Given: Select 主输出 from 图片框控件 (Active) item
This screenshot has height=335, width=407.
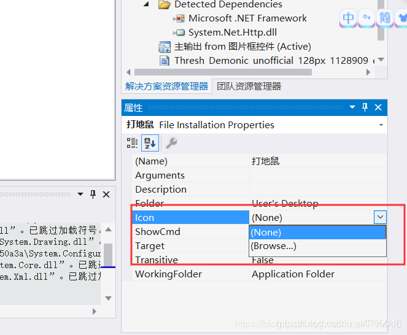Looking at the screenshot, I should (242, 47).
